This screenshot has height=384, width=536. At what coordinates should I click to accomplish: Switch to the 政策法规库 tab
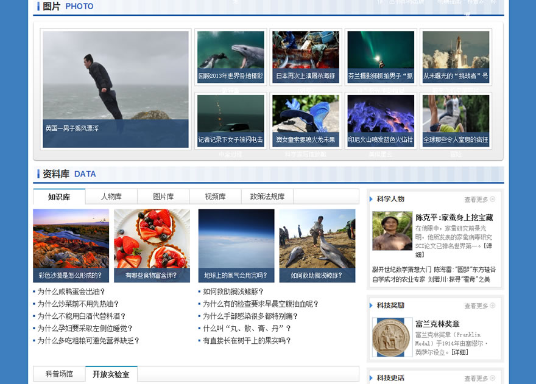pyautogui.click(x=267, y=197)
